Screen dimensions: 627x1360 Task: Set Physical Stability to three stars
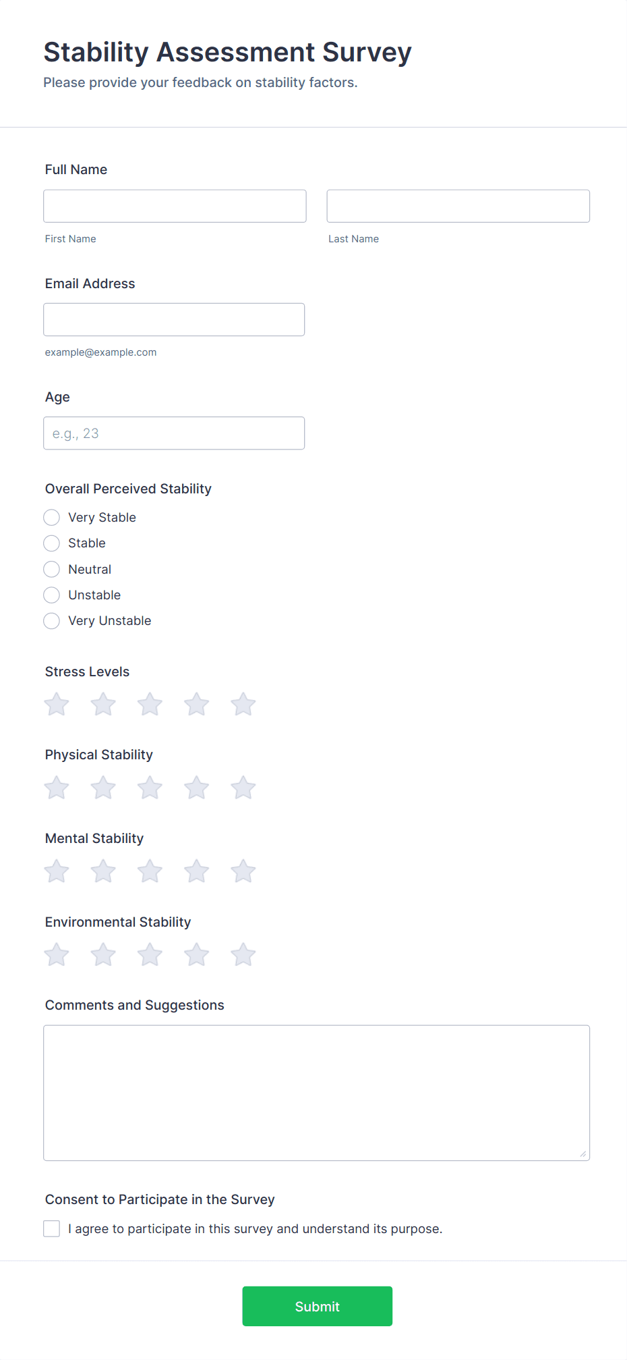coord(150,788)
